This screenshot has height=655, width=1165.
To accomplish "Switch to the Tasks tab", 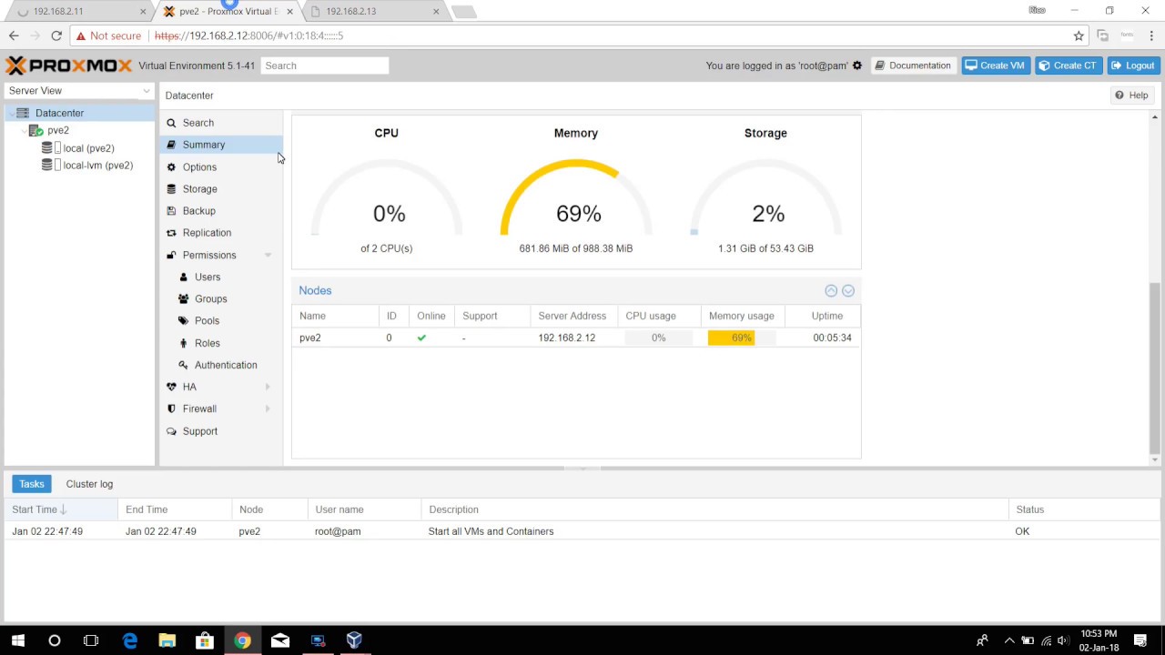I will (32, 484).
